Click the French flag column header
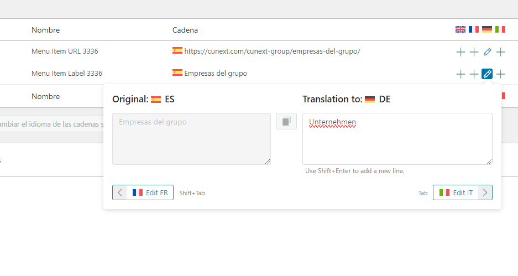Screen dimensions: 518x276 [474, 29]
